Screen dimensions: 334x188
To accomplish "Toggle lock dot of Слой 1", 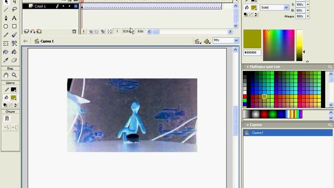I will point(69,6).
